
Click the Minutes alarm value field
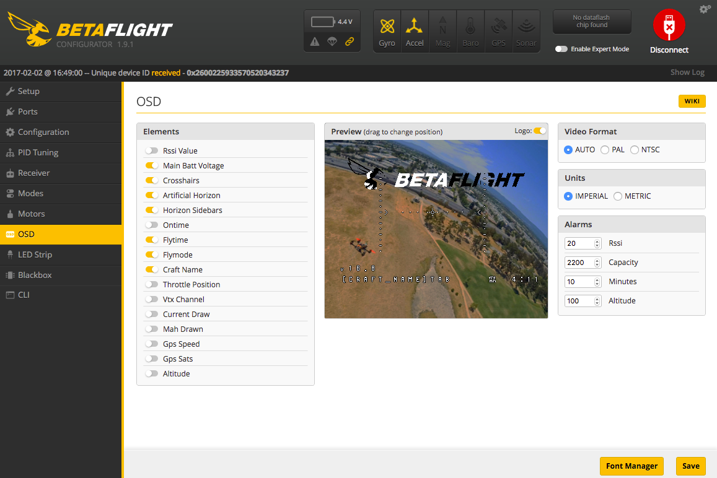pos(583,282)
